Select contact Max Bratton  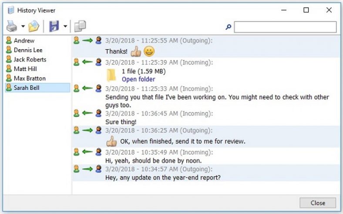(x=37, y=78)
